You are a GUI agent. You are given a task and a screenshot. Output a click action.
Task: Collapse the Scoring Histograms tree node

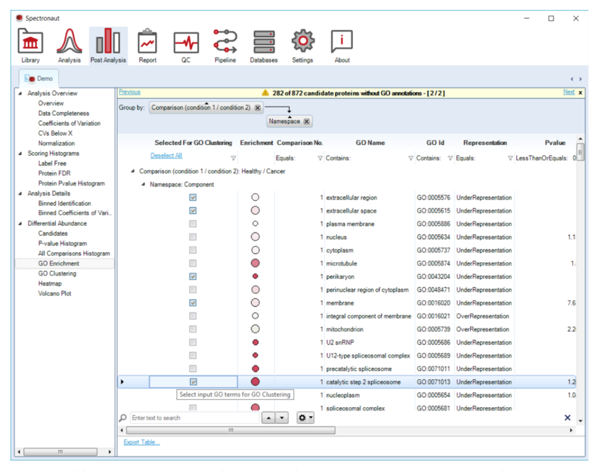[x=20, y=153]
